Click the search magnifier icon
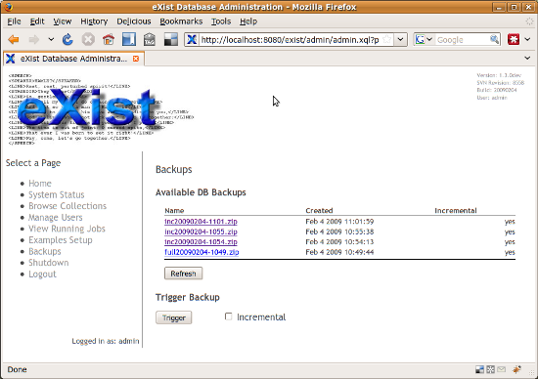This screenshot has height=379, width=538. point(494,40)
